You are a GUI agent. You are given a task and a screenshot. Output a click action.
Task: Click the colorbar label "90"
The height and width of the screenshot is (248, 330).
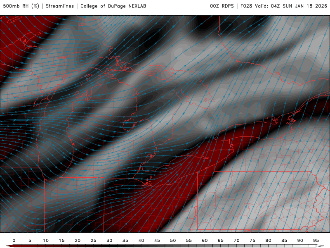point(300,241)
